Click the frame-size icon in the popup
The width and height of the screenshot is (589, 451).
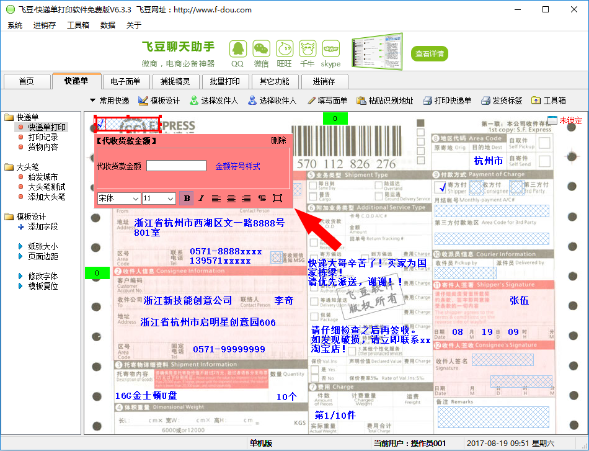(277, 199)
